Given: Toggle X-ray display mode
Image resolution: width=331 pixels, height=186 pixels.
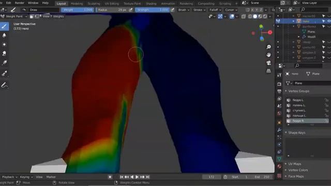Looking at the screenshot, I should pos(244,17).
